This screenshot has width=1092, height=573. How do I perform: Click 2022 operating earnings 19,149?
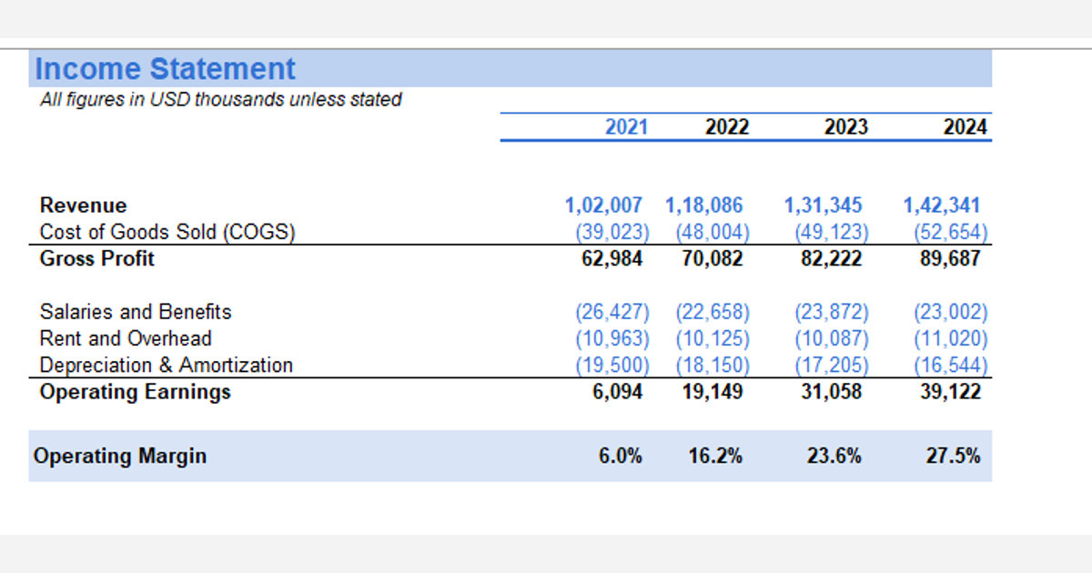[x=713, y=392]
